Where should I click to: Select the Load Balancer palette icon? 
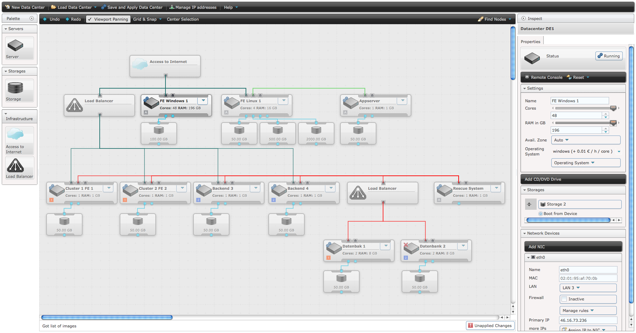tap(16, 165)
